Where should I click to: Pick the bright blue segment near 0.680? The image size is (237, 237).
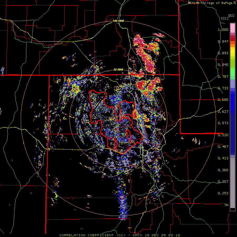(x=233, y=101)
